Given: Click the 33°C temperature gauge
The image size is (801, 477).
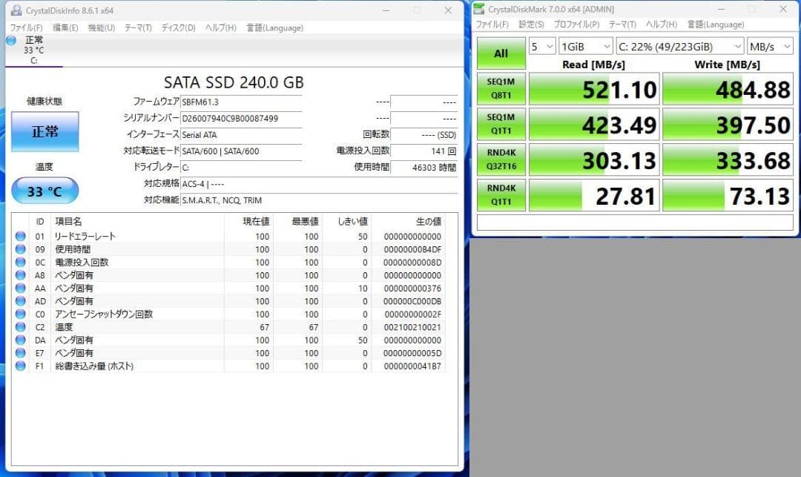Looking at the screenshot, I should click(45, 191).
